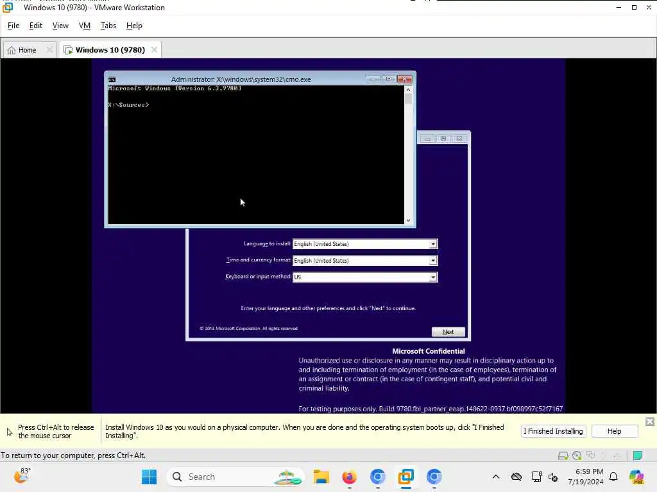
Task: Click the I Finished Installing button
Action: [x=553, y=431]
